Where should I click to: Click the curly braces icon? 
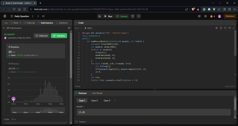tap(226, 28)
